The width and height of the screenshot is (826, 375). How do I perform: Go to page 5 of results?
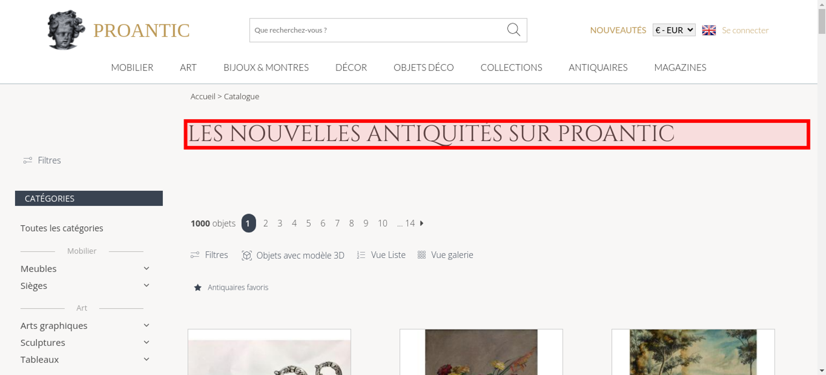click(x=309, y=223)
